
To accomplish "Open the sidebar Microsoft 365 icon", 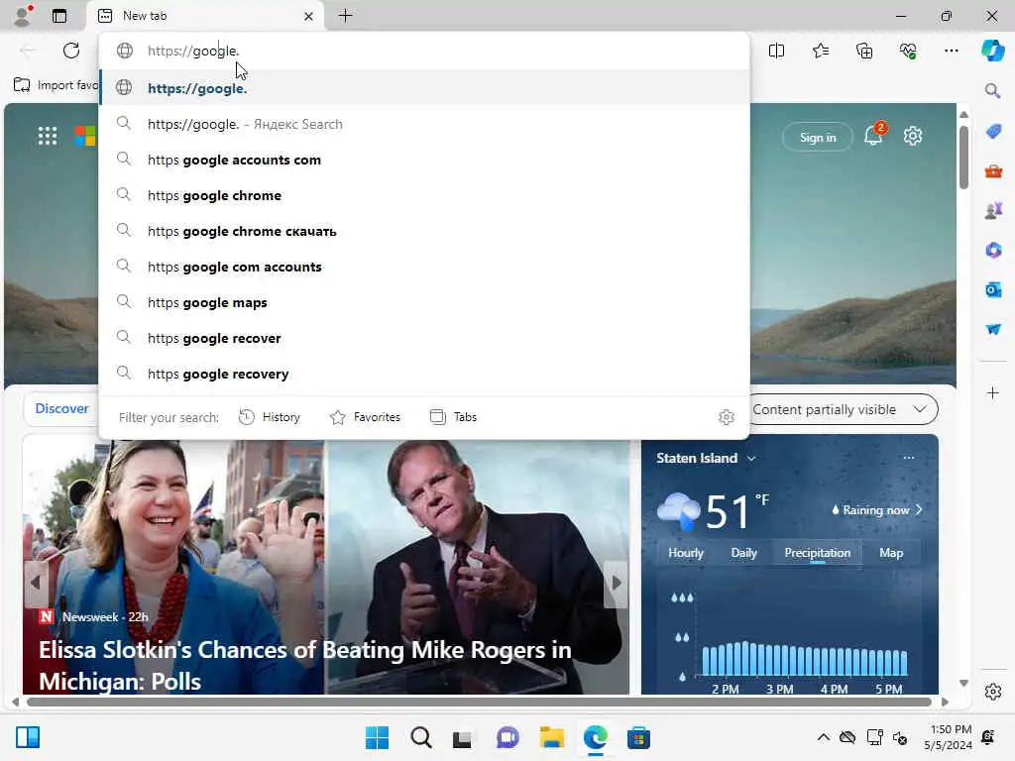I will 993,250.
